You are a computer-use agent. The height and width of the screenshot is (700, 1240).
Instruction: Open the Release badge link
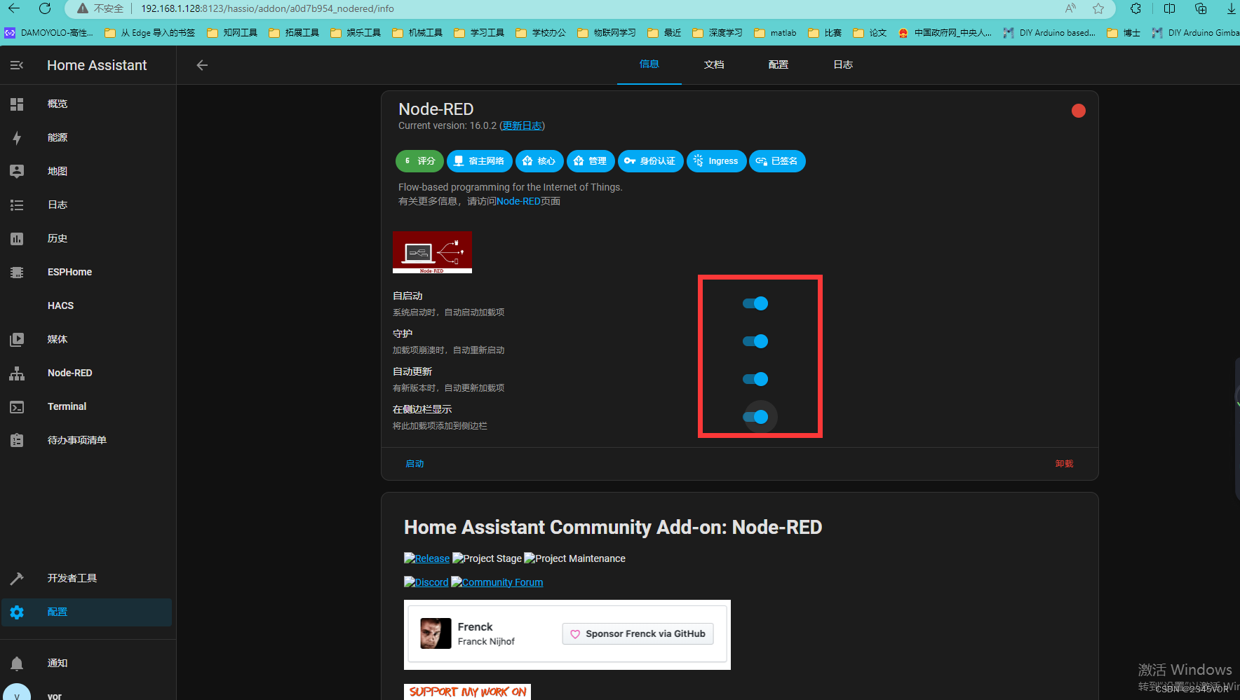[x=426, y=558]
